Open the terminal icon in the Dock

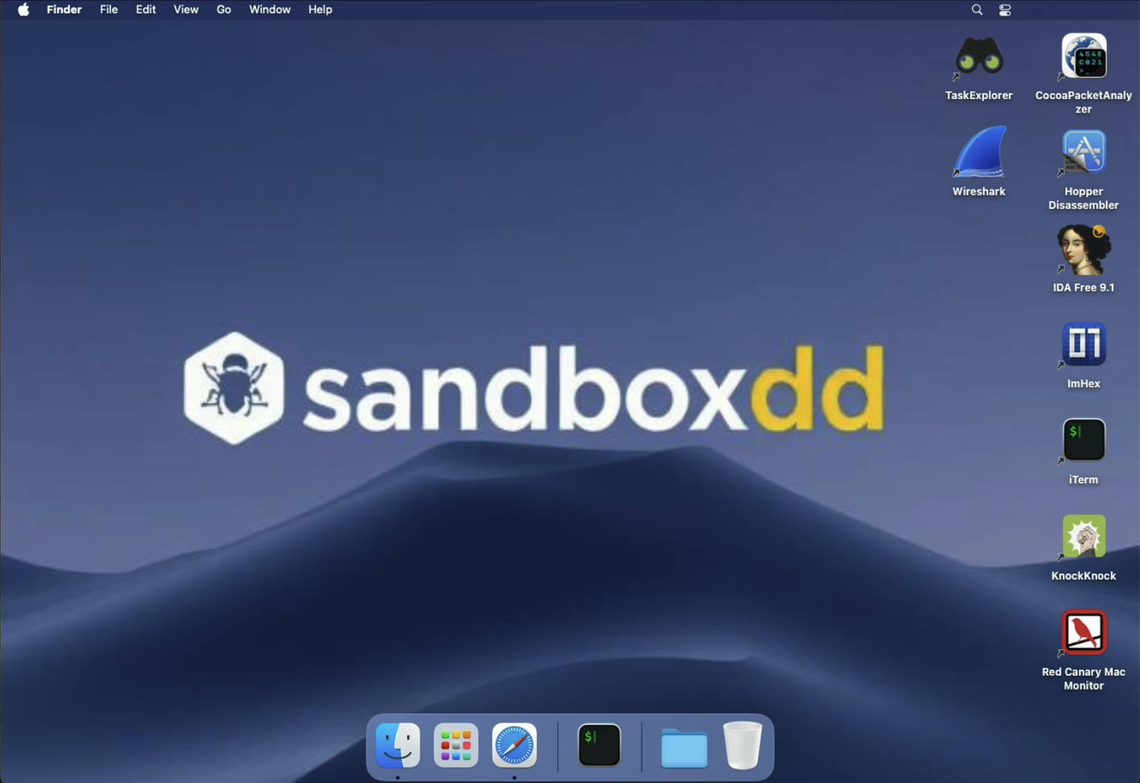pos(599,745)
